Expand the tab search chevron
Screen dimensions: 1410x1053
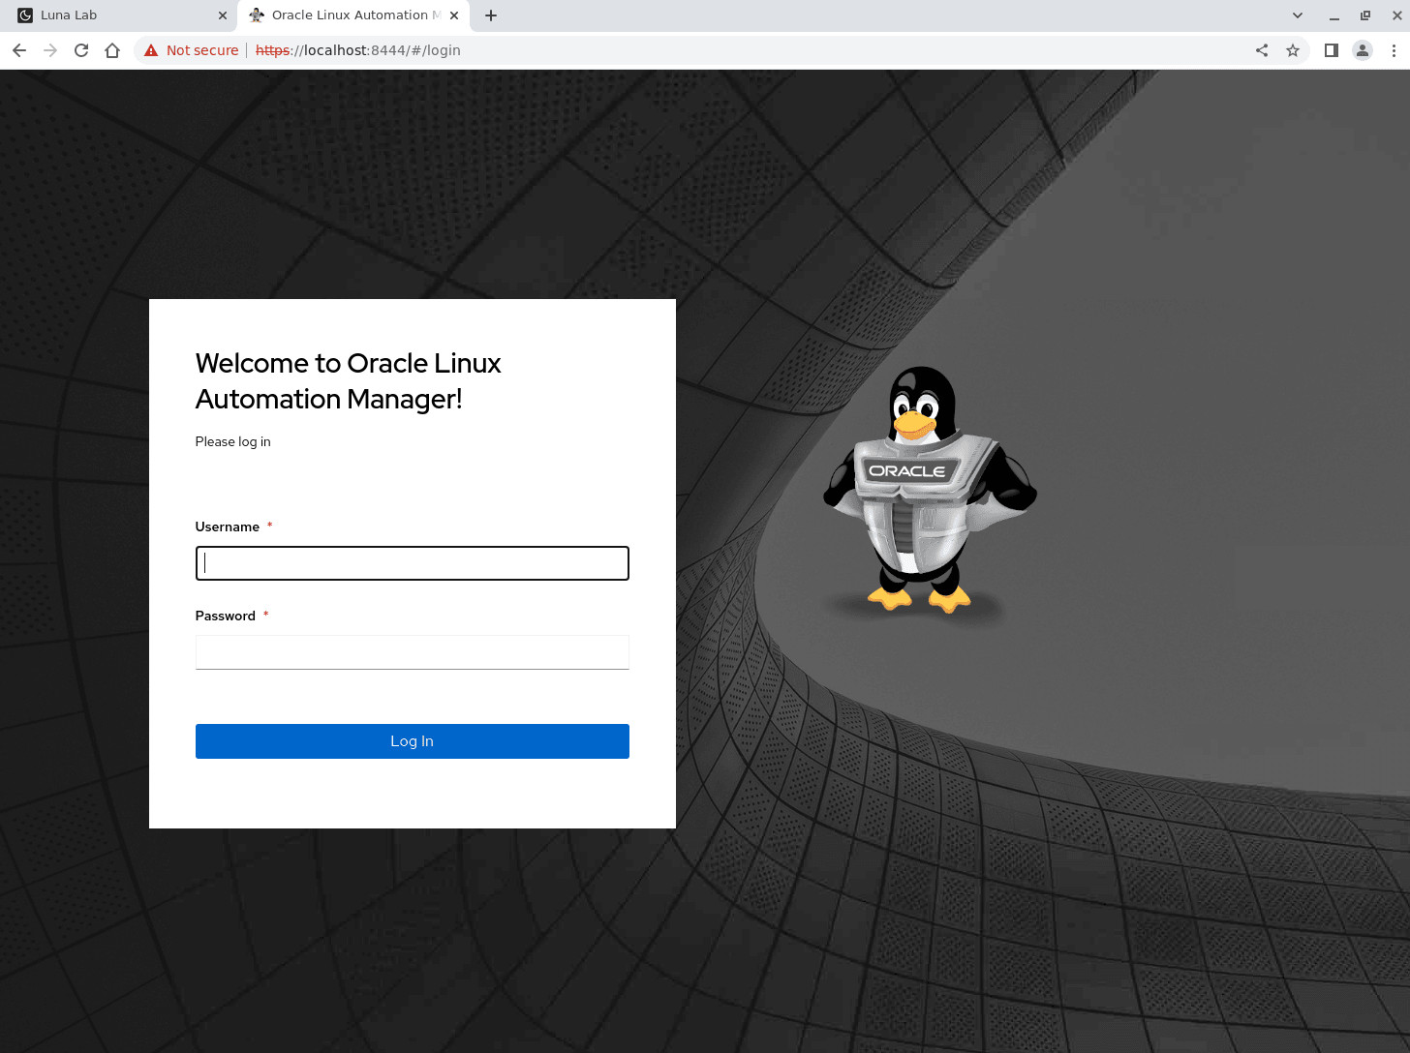(x=1298, y=15)
